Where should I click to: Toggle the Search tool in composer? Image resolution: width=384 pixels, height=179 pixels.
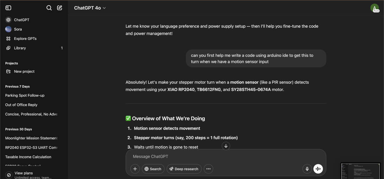153,169
